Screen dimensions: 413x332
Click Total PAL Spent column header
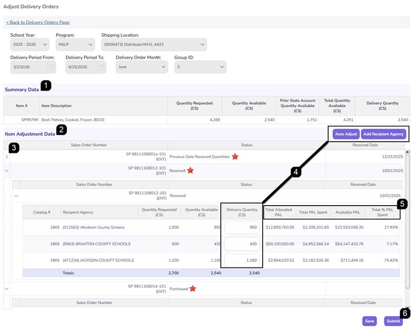(x=313, y=213)
